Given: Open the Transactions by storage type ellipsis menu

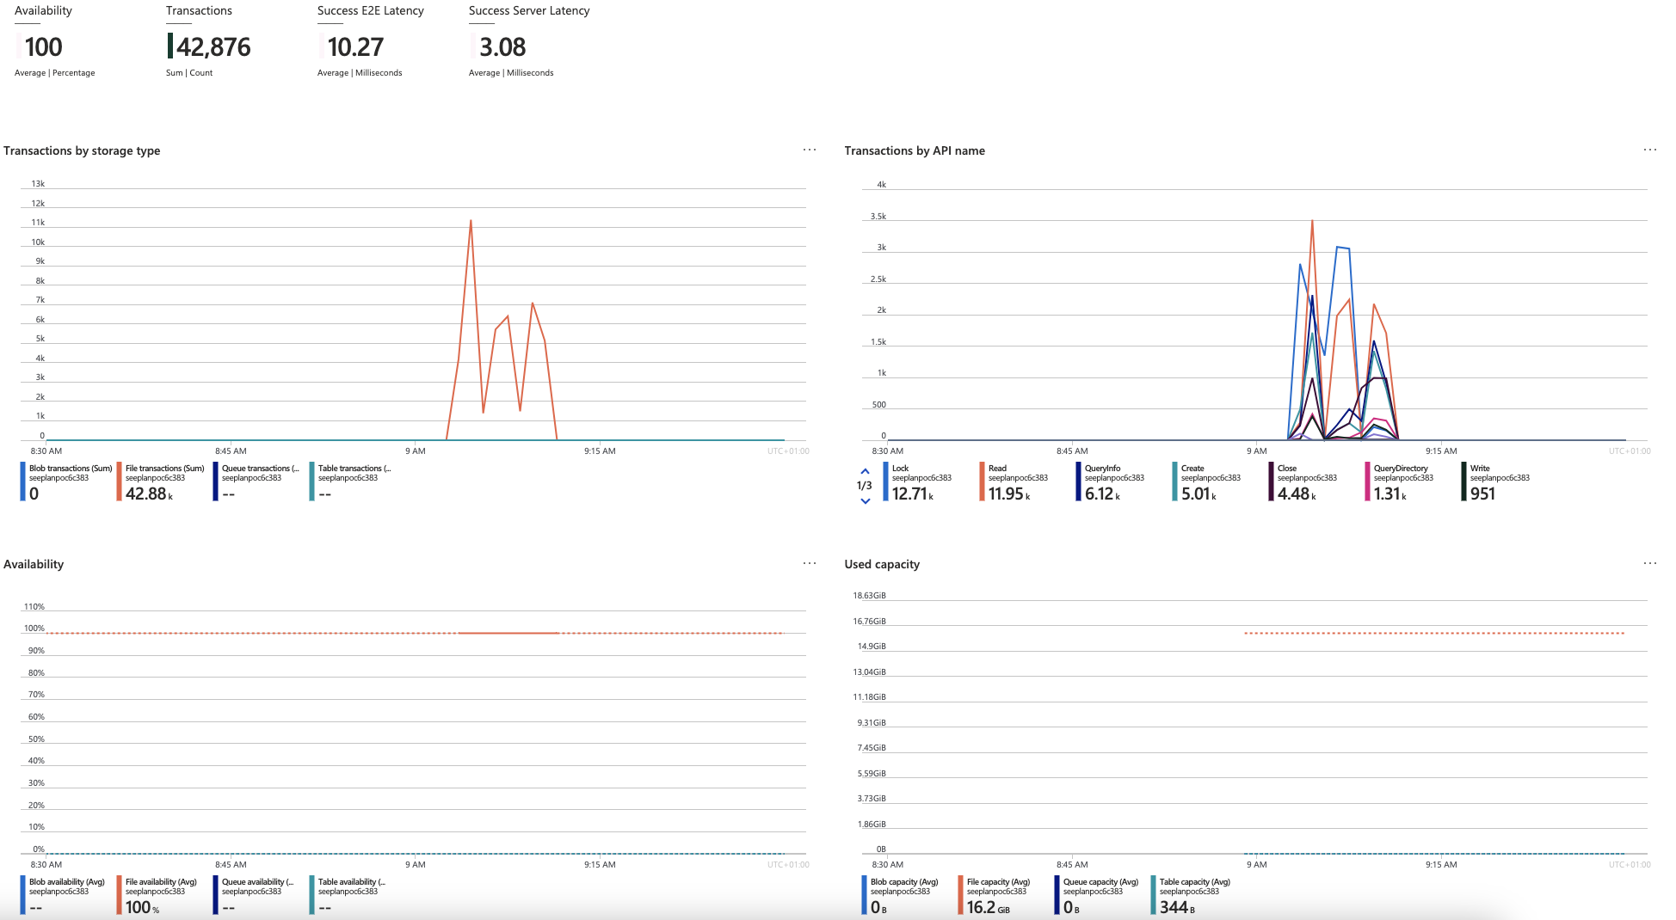Looking at the screenshot, I should tap(809, 150).
